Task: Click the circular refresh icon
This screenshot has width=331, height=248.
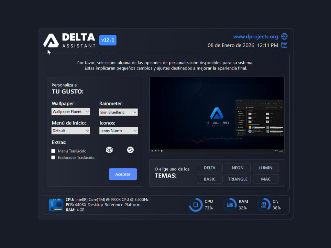Action: coord(130,150)
